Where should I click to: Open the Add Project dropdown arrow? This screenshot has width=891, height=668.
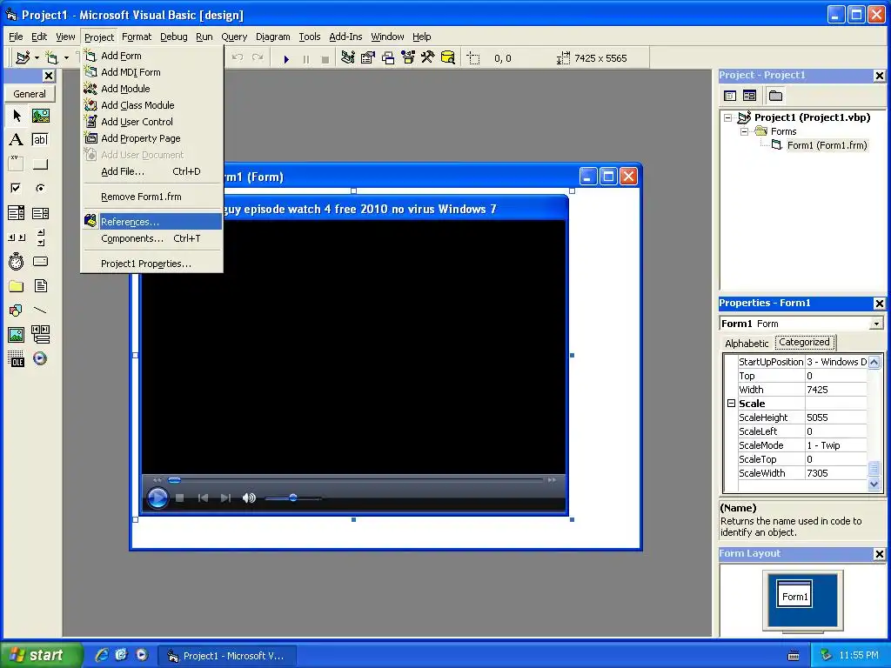pos(37,58)
